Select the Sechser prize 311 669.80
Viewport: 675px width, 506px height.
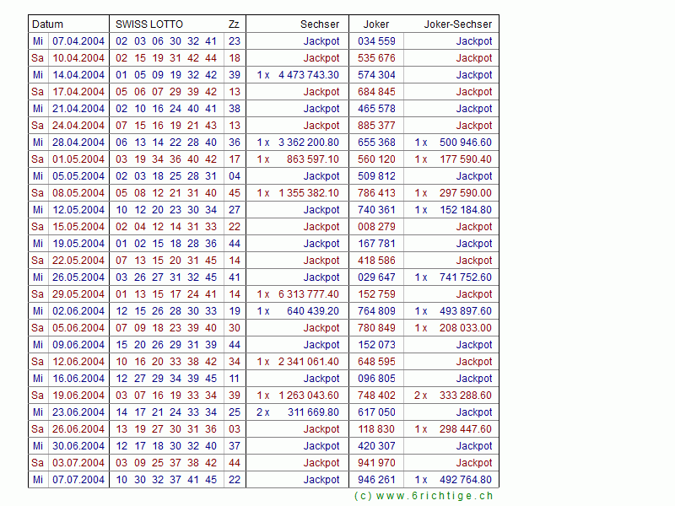[x=313, y=412]
